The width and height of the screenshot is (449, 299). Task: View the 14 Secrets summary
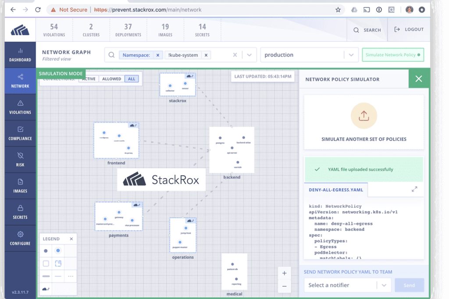click(202, 30)
